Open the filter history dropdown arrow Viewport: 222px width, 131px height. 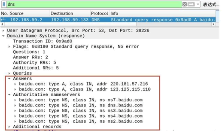point(198,4)
